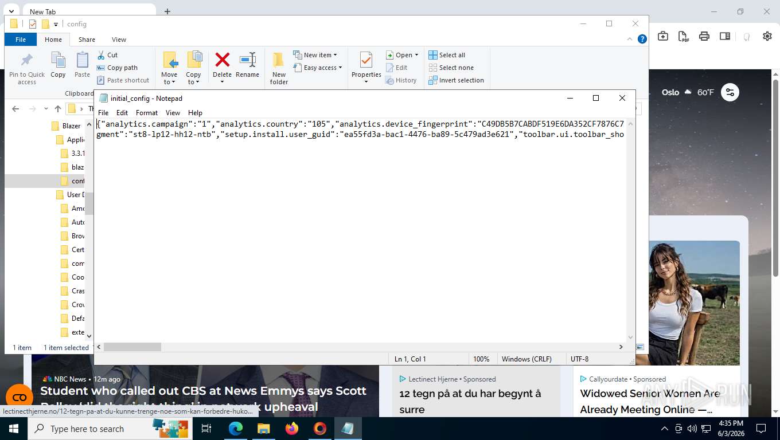The image size is (780, 440).
Task: Cut the selected item
Action: (x=107, y=55)
